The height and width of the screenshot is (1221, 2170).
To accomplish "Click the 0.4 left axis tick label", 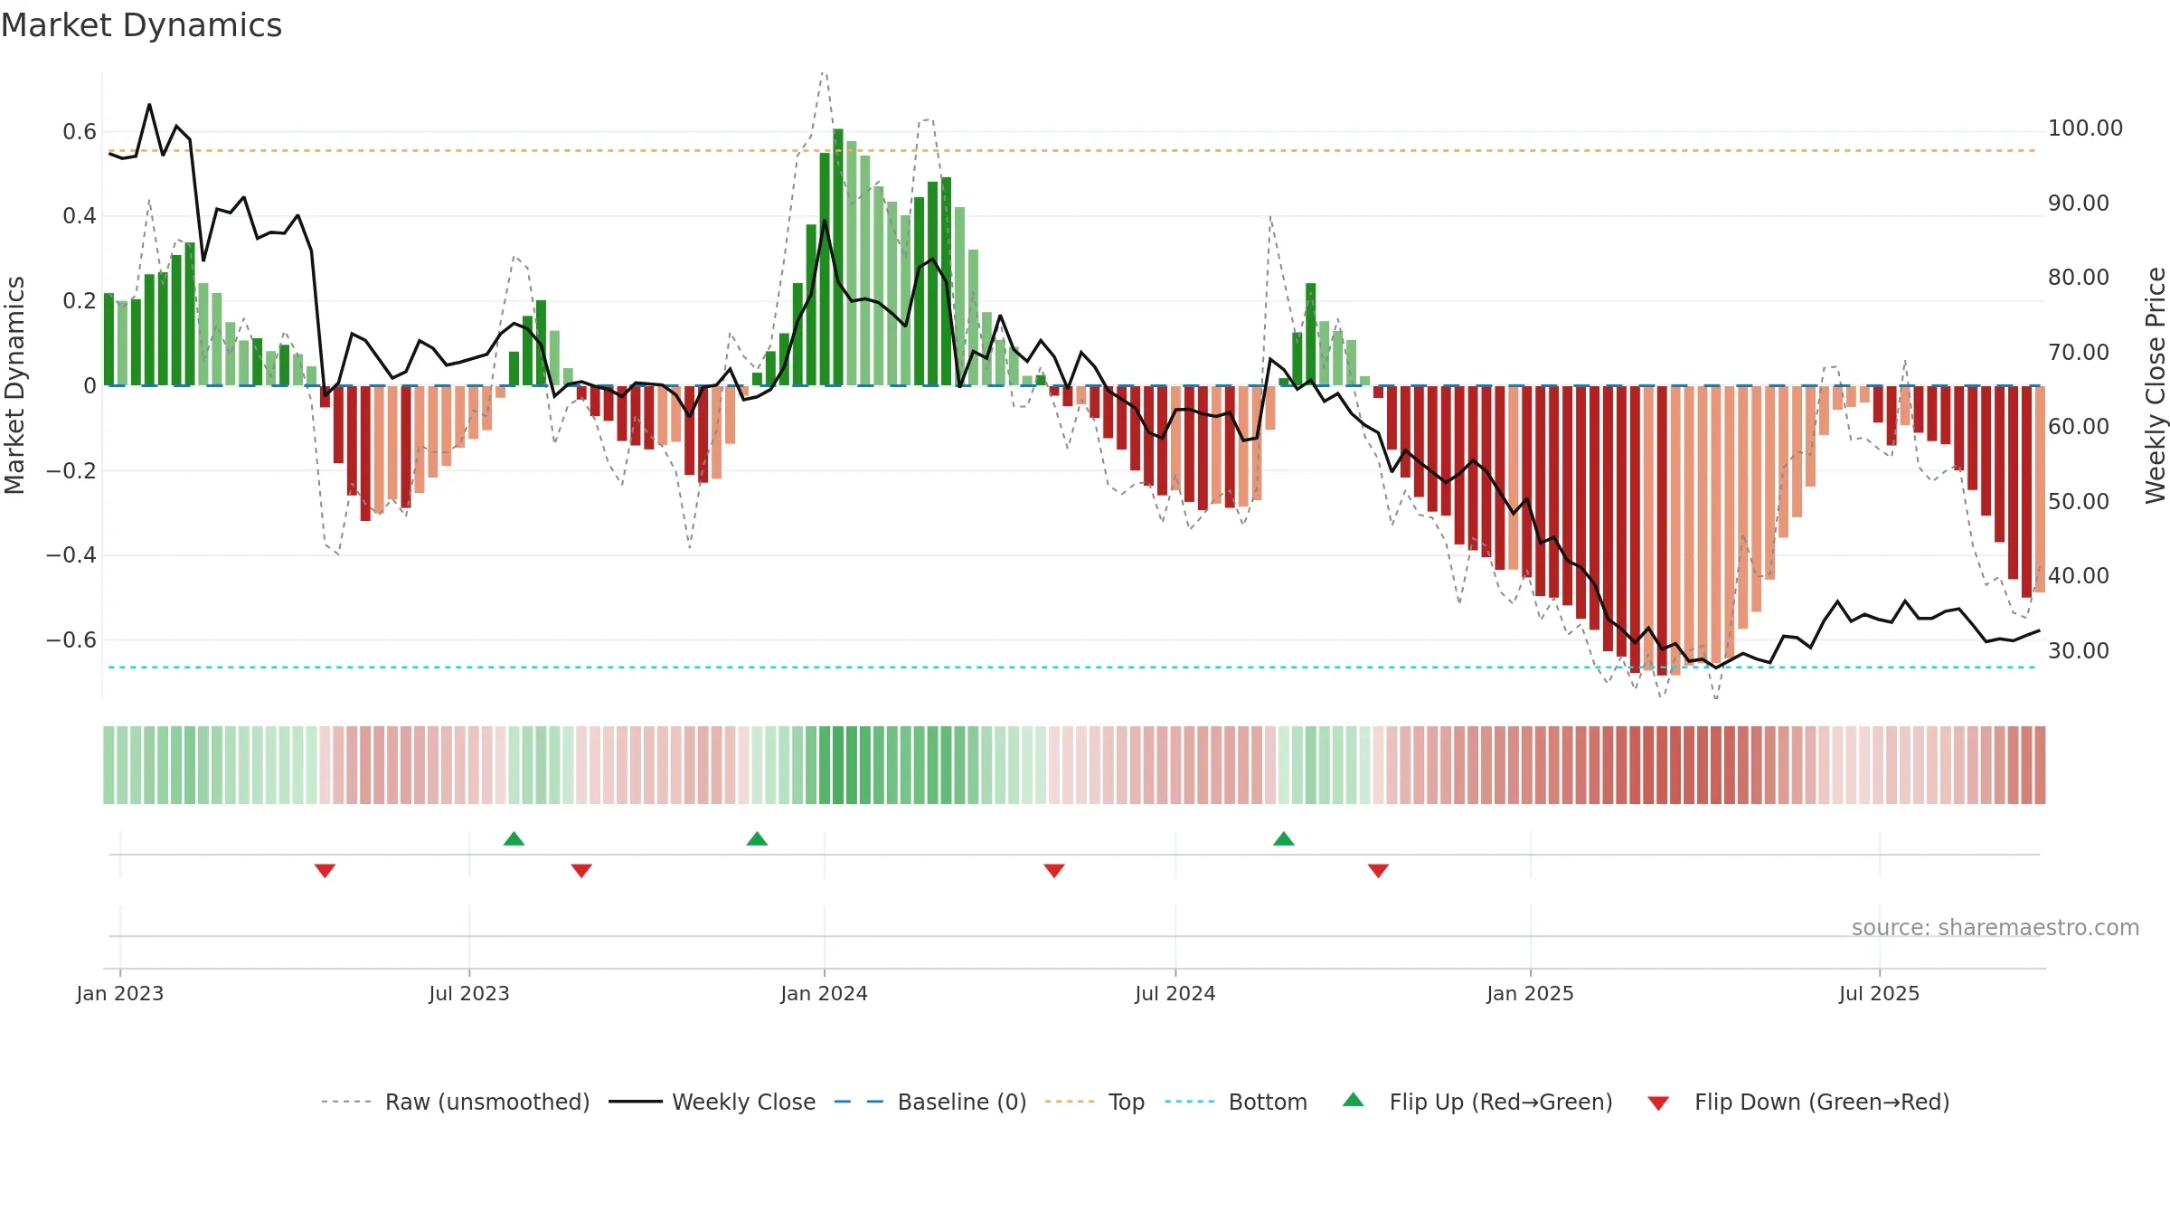I will click(80, 216).
